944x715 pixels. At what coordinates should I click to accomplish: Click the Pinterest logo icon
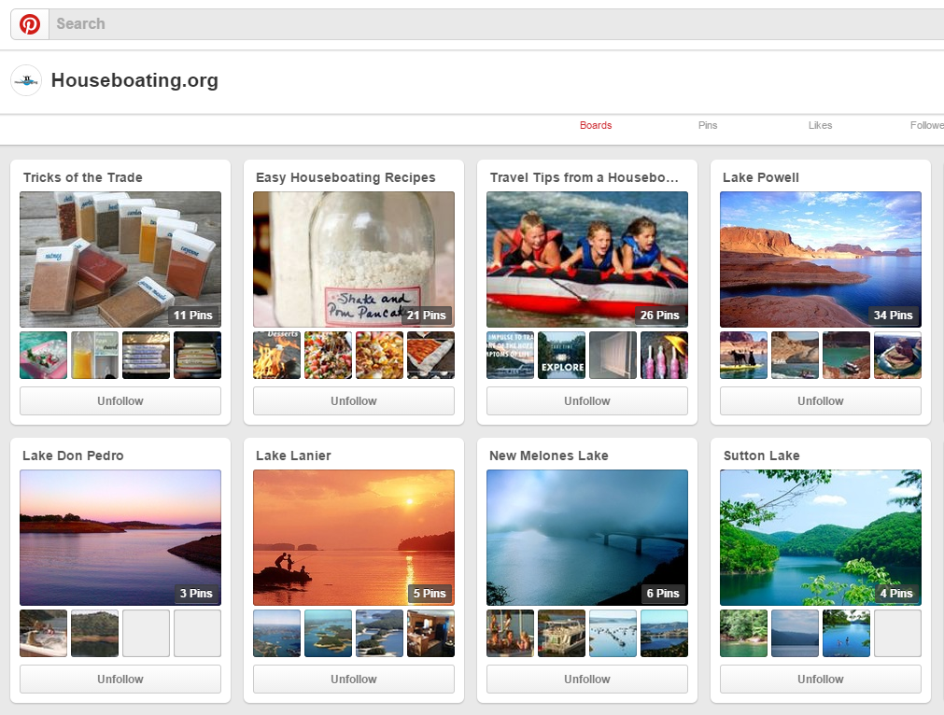[x=30, y=24]
